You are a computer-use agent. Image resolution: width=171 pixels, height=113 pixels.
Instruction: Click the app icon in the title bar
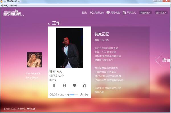click(x=1, y=1)
